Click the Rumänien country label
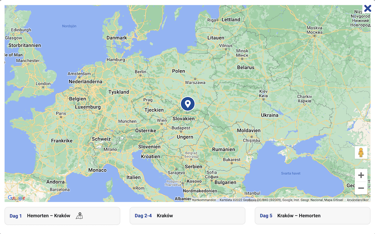This screenshot has width=375, height=234. click(223, 149)
